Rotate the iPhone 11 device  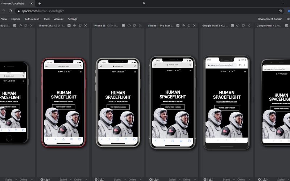[134, 25]
